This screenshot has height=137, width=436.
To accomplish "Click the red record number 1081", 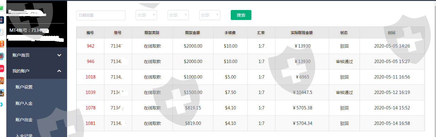I will click(x=90, y=123).
